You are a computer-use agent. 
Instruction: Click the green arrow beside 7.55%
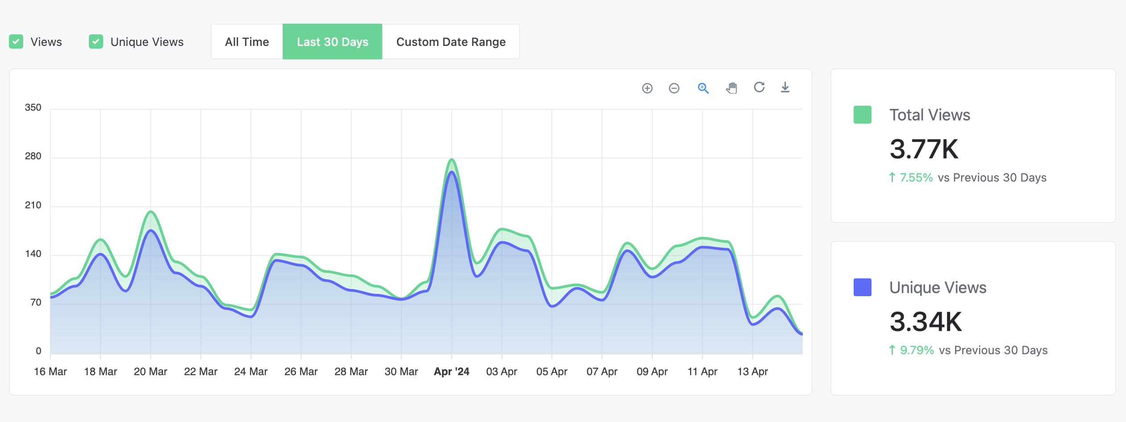coord(892,178)
